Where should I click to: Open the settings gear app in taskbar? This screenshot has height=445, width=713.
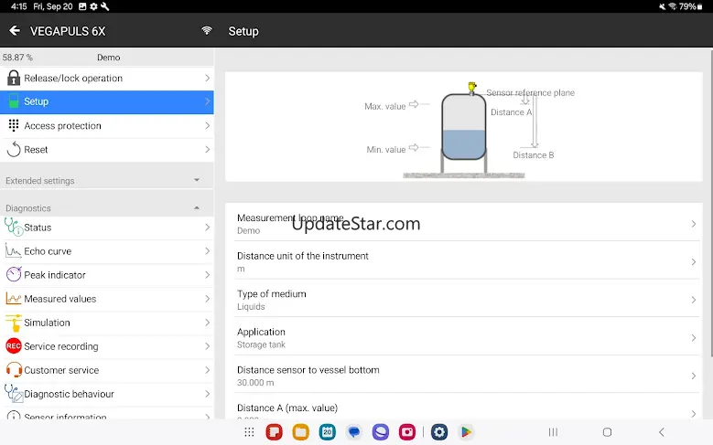point(439,432)
